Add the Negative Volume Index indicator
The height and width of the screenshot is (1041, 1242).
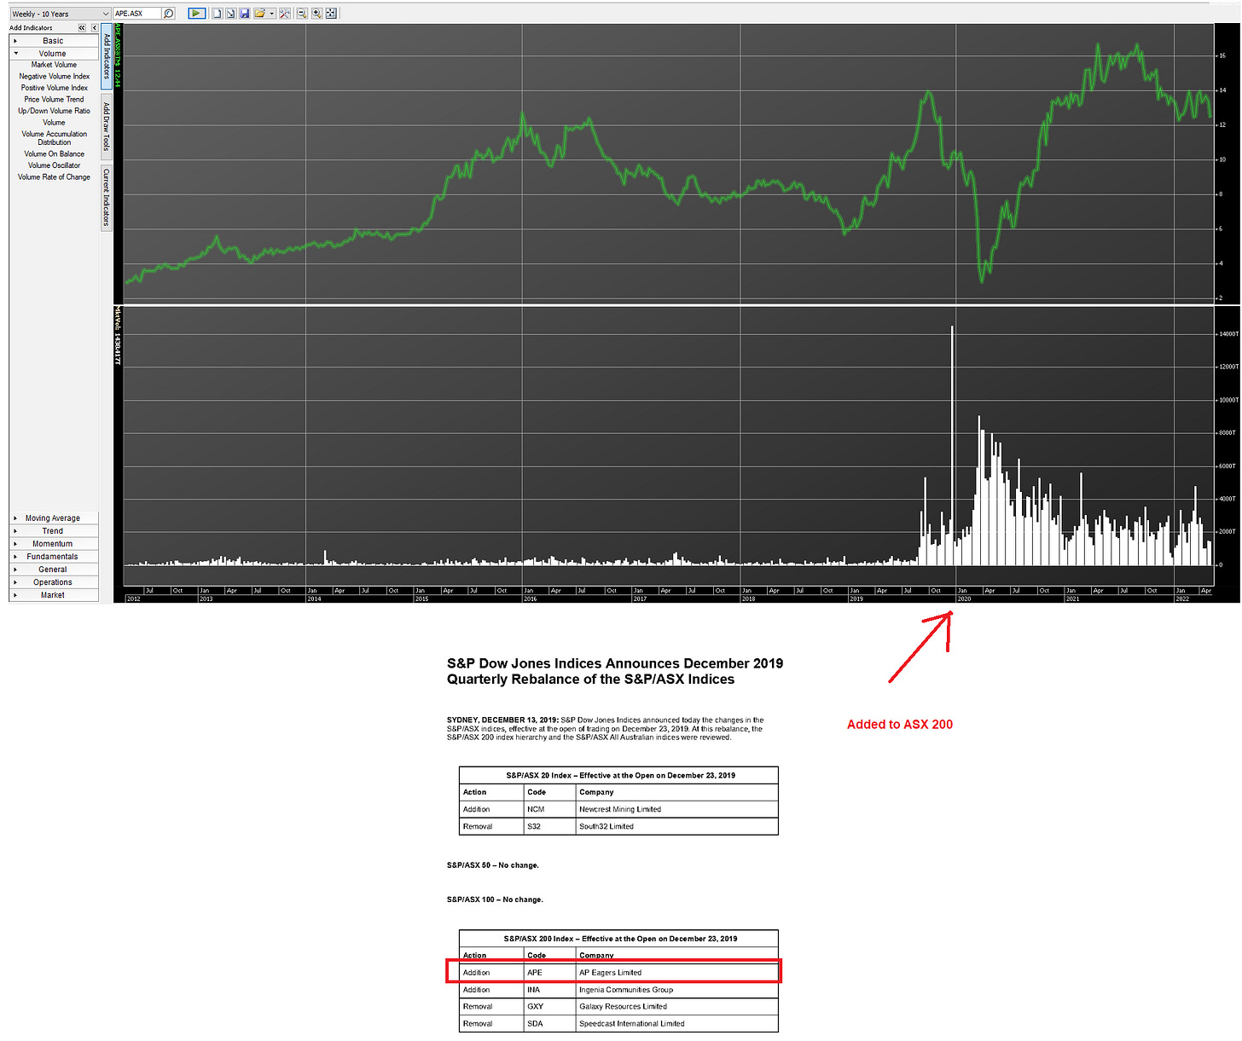click(54, 77)
